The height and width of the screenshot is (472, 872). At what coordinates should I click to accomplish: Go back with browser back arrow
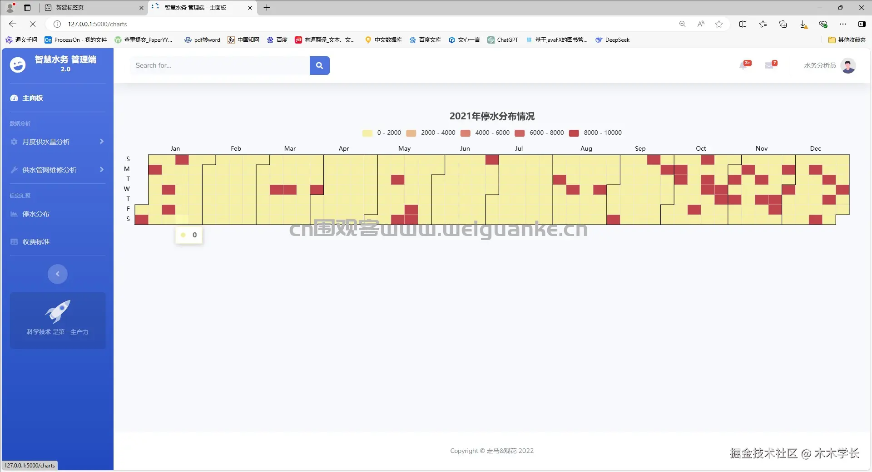13,24
